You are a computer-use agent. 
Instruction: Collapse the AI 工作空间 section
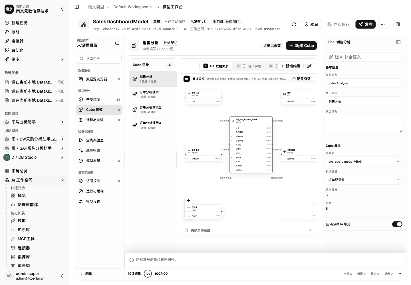click(35, 180)
